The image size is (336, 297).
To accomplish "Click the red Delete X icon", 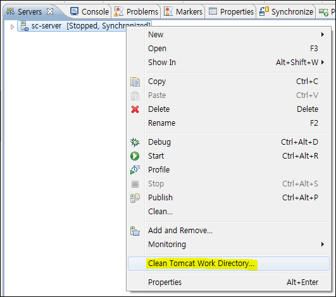I will [135, 109].
